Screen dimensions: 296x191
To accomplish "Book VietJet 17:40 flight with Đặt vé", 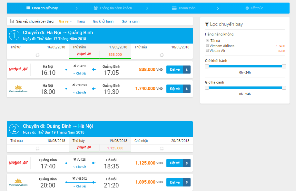I will pyautogui.click(x=175, y=163).
